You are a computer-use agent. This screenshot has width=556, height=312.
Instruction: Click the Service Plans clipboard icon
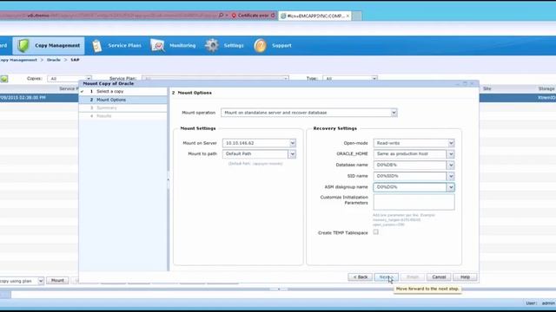[x=96, y=46]
